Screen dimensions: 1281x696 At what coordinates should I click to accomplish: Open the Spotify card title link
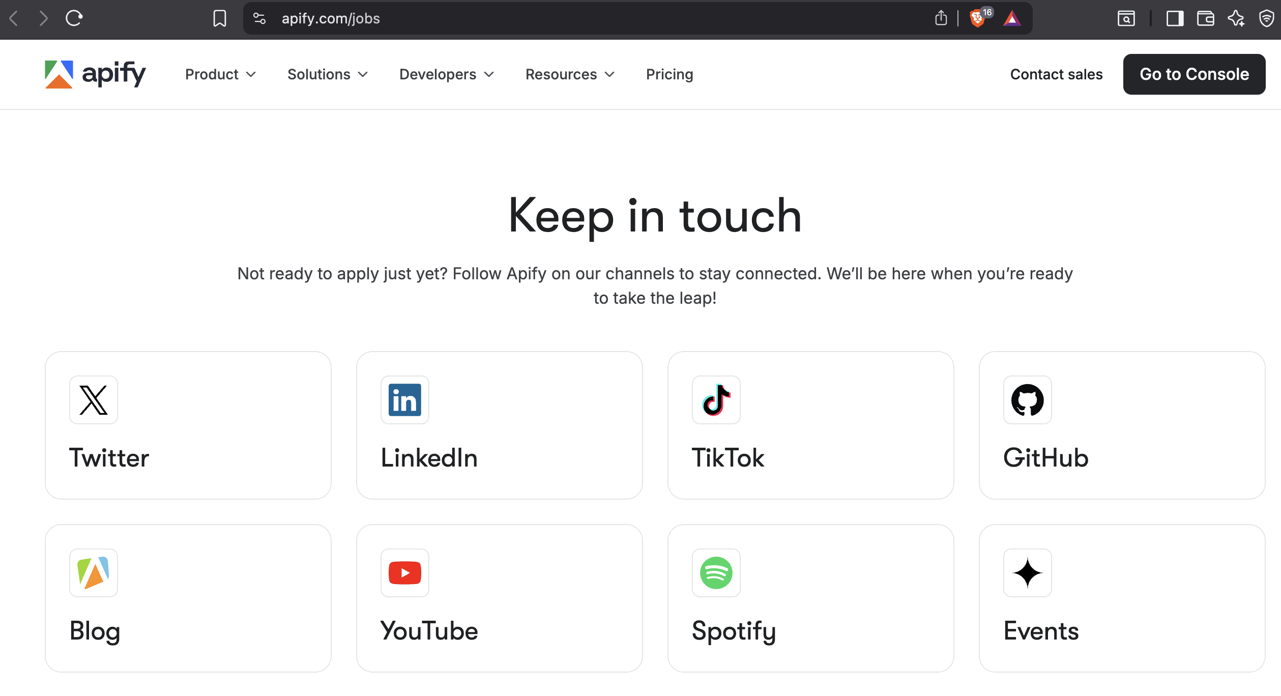click(x=734, y=631)
